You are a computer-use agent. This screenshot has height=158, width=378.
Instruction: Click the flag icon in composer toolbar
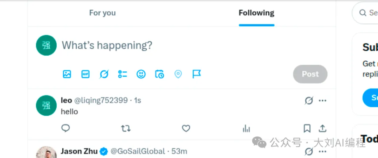coord(196,74)
